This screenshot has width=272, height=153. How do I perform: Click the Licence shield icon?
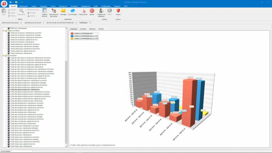[x=118, y=11]
